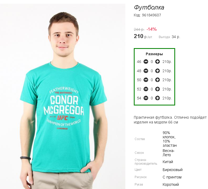Increase quantity for size 52
The image size is (208, 189).
(157, 89)
